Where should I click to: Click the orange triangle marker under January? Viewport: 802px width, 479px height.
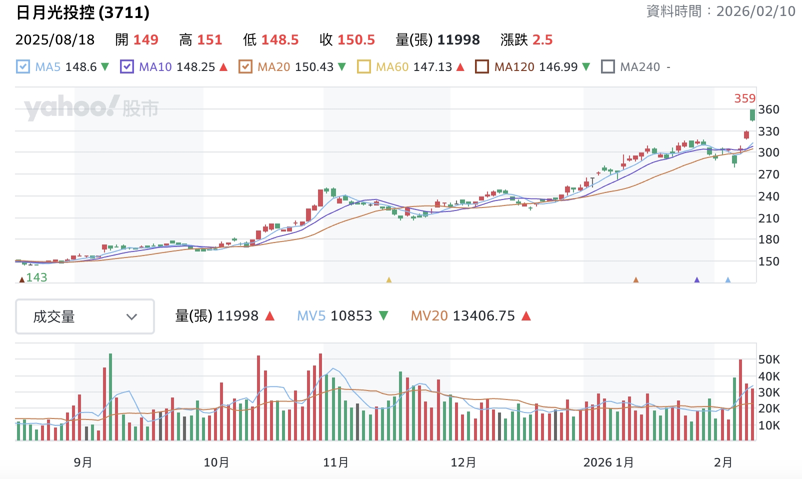[636, 280]
